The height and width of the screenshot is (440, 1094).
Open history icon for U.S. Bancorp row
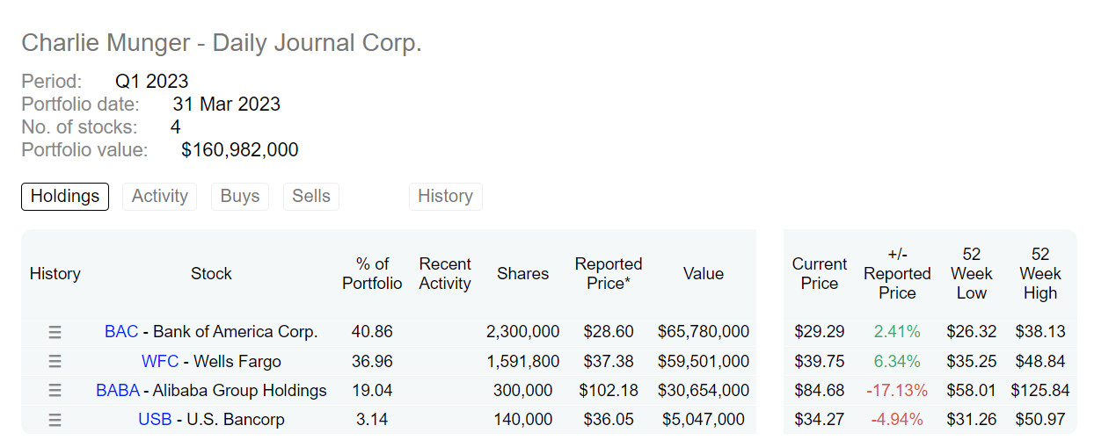(x=55, y=420)
